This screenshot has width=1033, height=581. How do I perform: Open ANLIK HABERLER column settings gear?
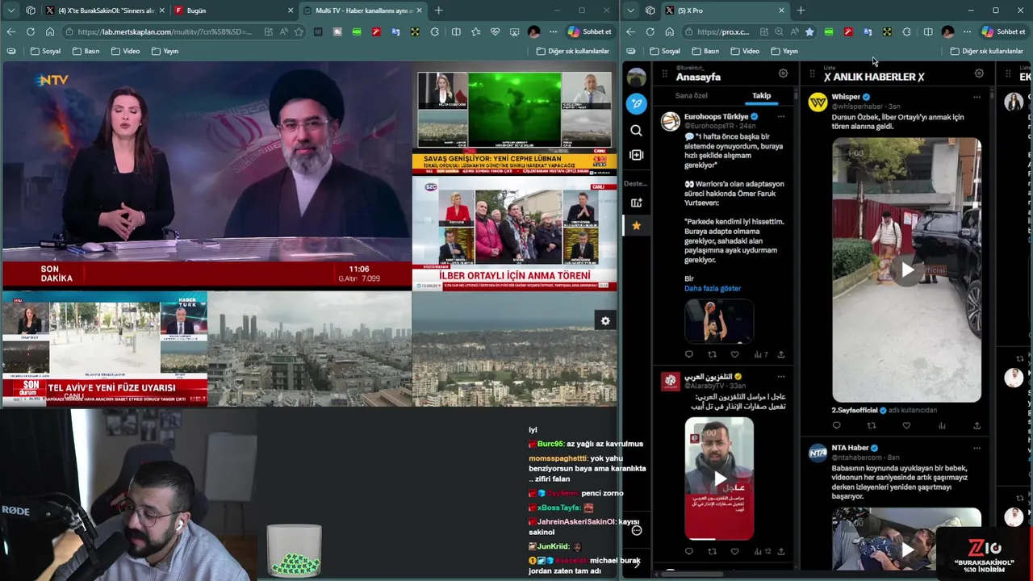tap(979, 73)
